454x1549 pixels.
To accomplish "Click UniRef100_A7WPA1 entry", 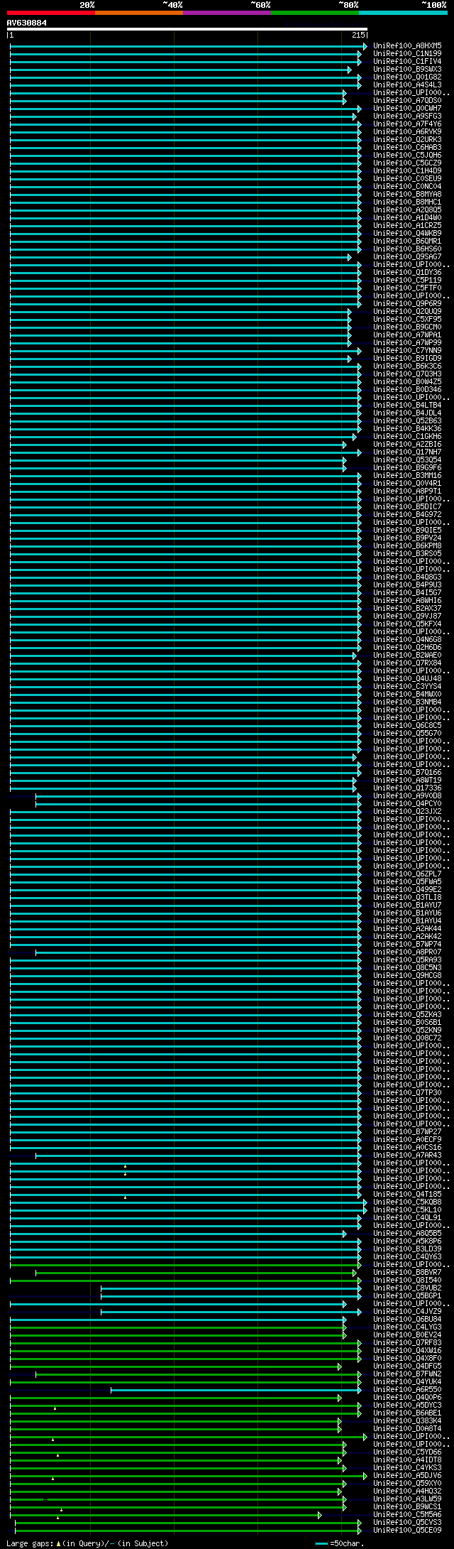I will [407, 335].
